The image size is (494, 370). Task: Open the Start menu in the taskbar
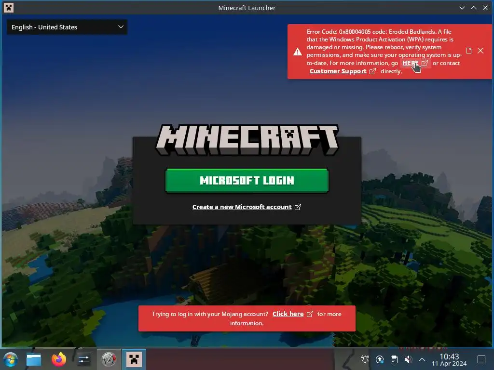click(10, 359)
